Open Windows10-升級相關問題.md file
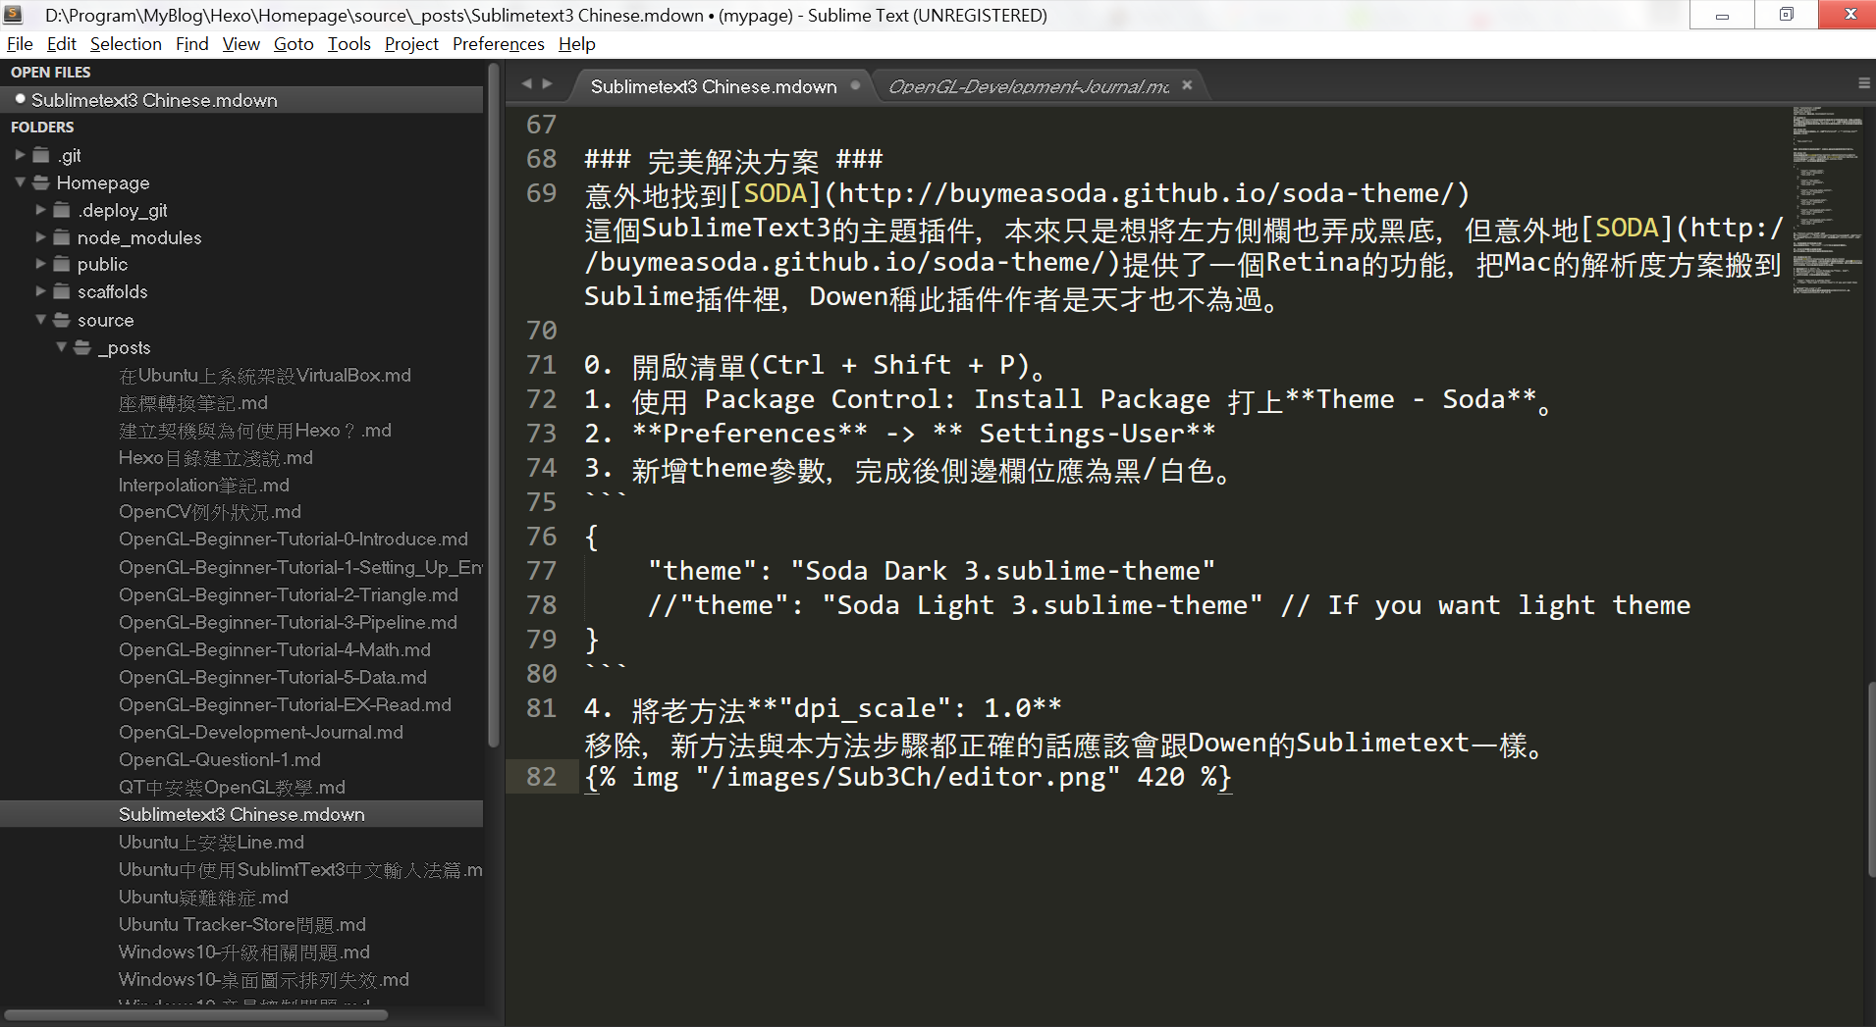The image size is (1876, 1027). click(244, 952)
